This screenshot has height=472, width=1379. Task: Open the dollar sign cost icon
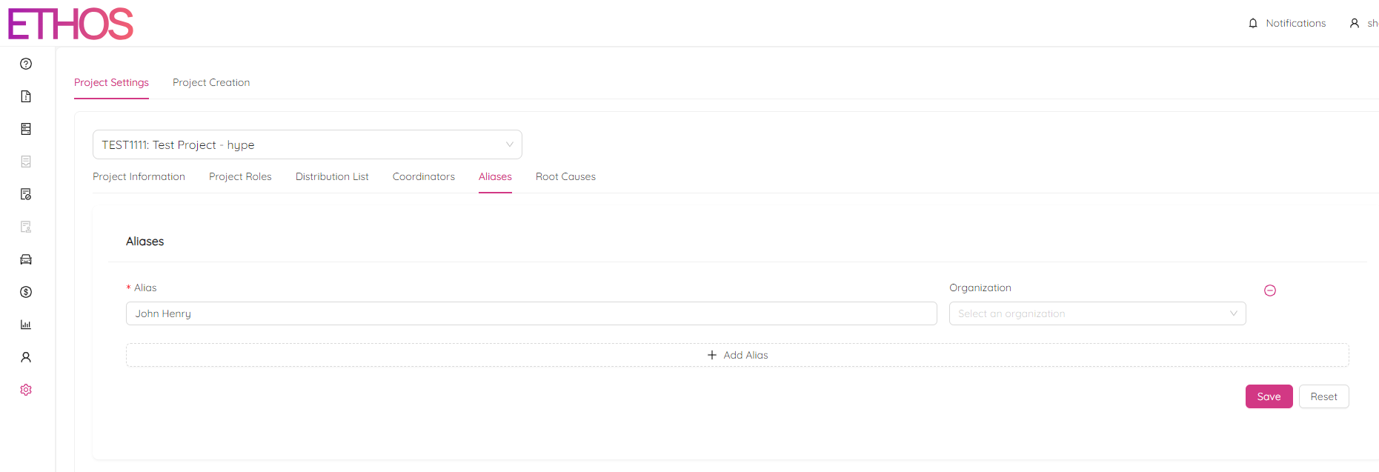pos(26,292)
